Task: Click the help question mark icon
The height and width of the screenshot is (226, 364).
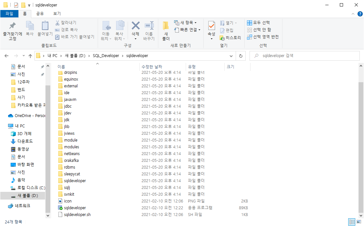Action: (359, 14)
